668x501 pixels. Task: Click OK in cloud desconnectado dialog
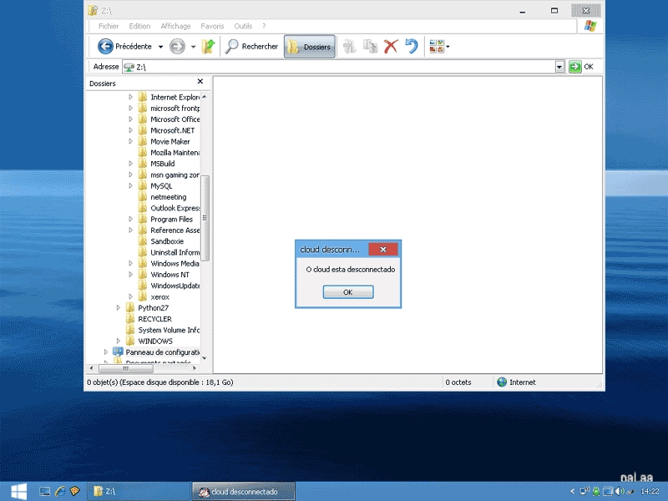348,292
